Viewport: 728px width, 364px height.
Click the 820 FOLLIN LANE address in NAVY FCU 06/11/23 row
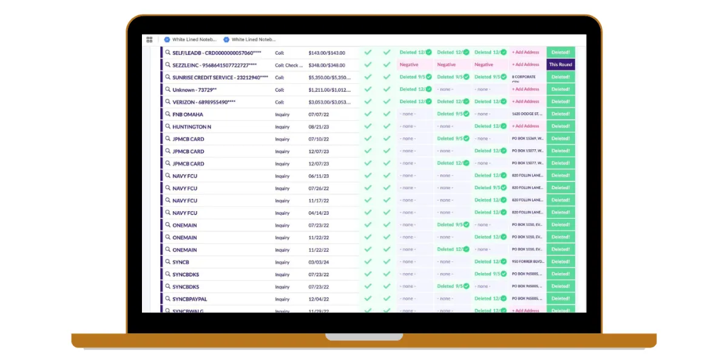click(x=527, y=176)
